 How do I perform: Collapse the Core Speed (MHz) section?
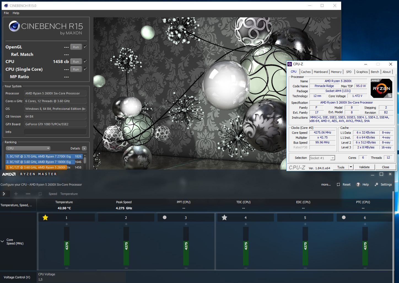(x=2, y=241)
